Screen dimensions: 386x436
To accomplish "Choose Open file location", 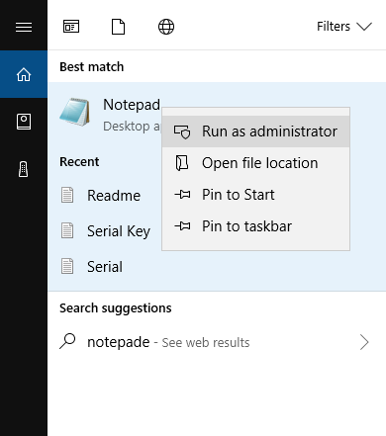I will (x=255, y=163).
